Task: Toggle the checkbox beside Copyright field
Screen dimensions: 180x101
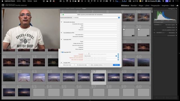Action: (x=118, y=54)
